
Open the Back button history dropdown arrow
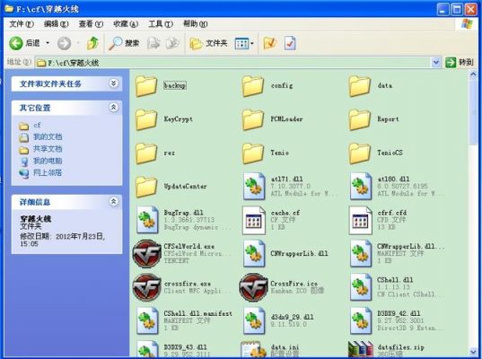pyautogui.click(x=48, y=43)
